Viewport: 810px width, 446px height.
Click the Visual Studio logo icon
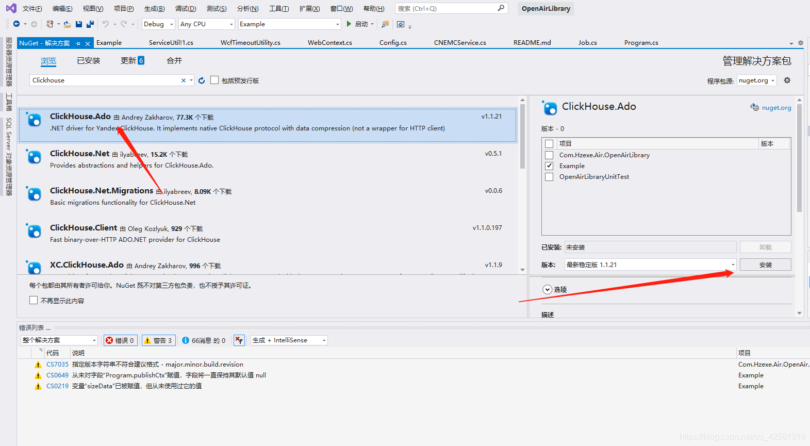point(11,8)
